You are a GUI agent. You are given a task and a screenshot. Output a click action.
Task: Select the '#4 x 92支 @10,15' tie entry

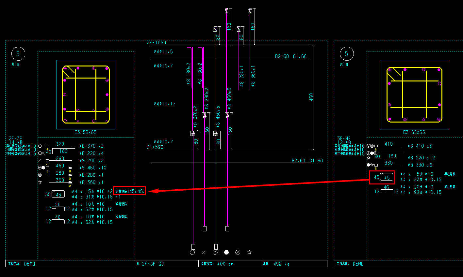click(421, 192)
